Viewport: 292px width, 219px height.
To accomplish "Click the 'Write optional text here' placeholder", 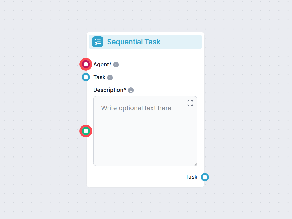I will (x=136, y=108).
